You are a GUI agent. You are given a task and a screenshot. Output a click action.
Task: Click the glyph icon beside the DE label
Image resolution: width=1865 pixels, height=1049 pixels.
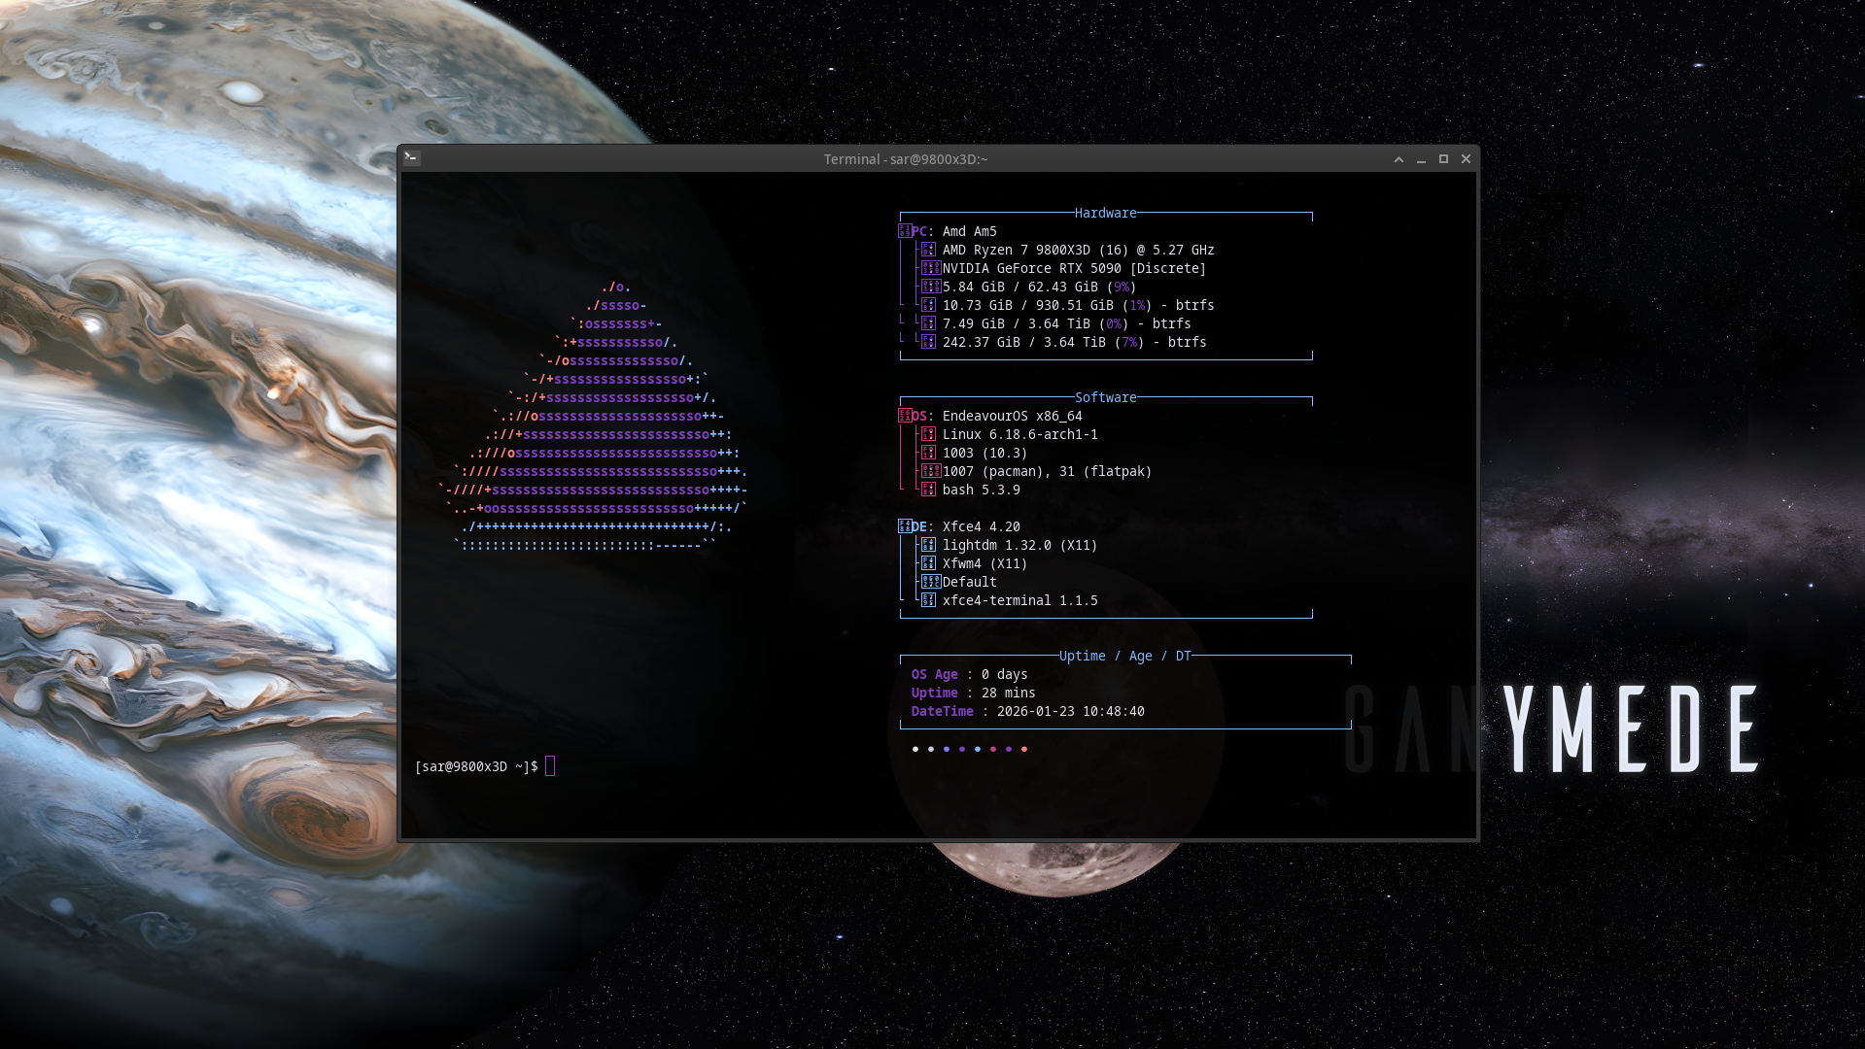pos(904,526)
